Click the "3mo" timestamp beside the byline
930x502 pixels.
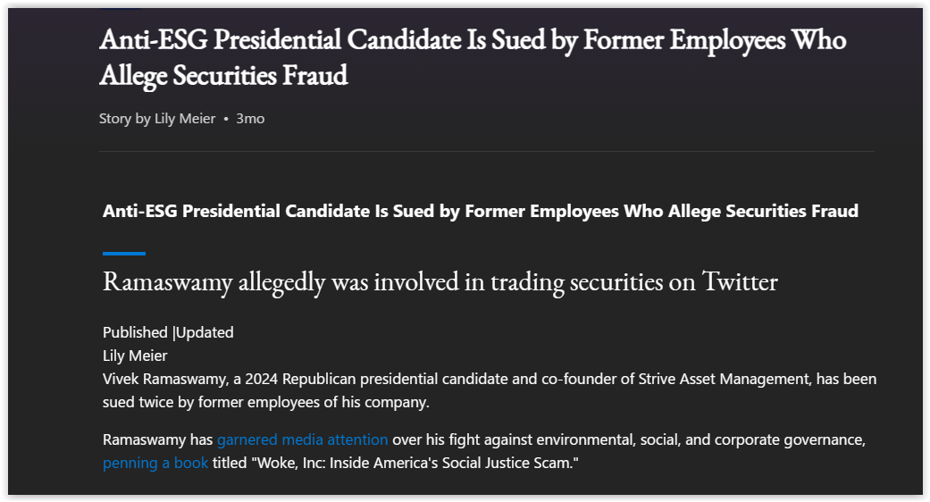pyautogui.click(x=250, y=119)
